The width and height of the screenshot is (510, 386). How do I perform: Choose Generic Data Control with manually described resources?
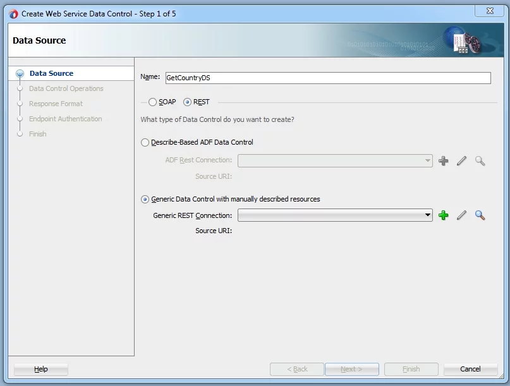point(230,199)
